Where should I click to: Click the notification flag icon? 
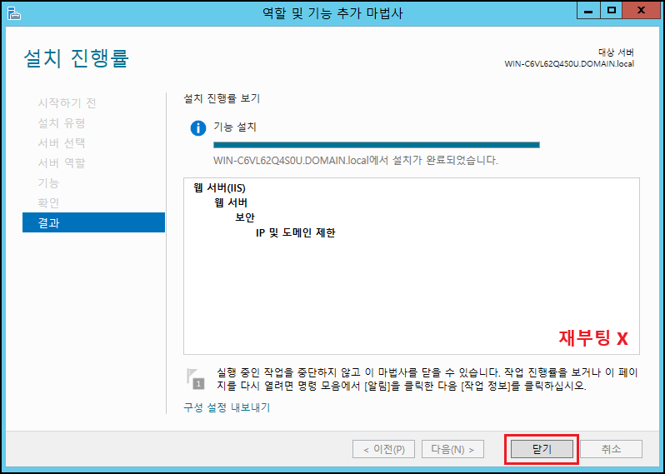tap(195, 379)
